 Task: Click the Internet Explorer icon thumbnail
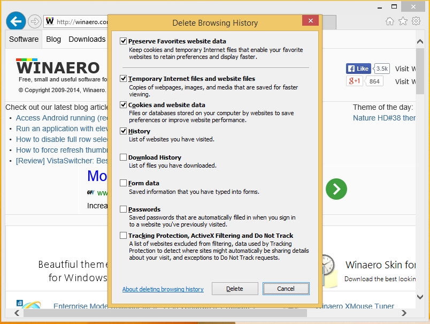[x=28, y=304]
